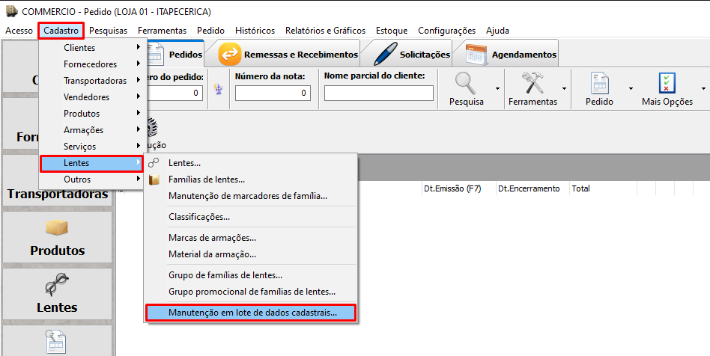Click the small icon beside order number field
The width and height of the screenshot is (710, 356).
click(219, 90)
